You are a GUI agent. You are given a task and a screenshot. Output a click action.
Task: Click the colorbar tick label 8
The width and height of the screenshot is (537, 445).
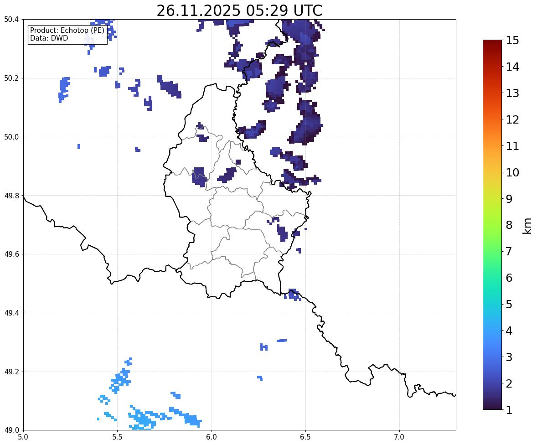[509, 225]
